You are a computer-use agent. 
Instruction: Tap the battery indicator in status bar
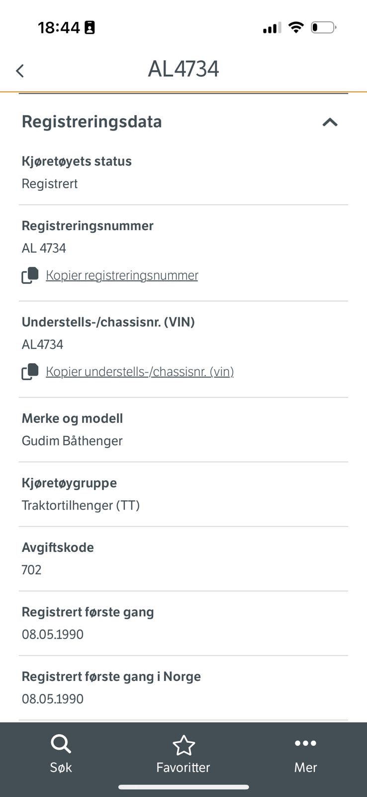(323, 28)
